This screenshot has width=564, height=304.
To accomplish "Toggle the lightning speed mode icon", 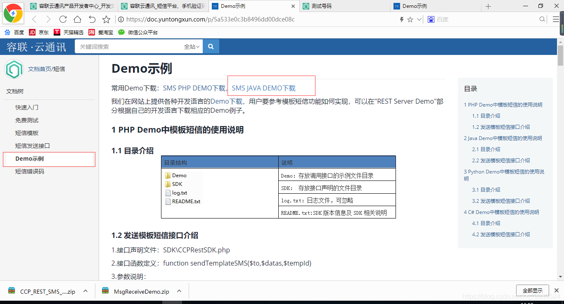I will point(402,19).
